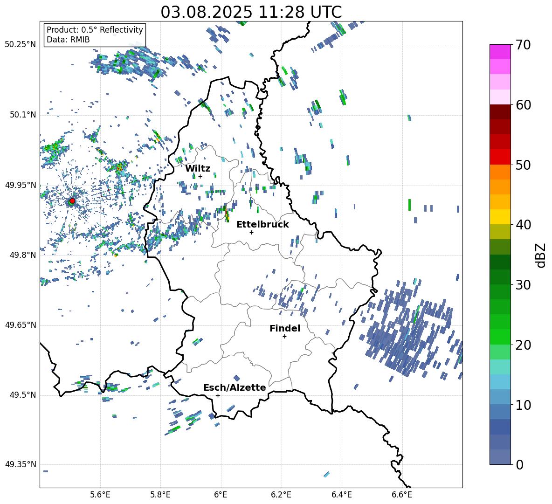The width and height of the screenshot is (552, 504).
Task: Click the 6.6°E longitude label
Action: pos(402,495)
